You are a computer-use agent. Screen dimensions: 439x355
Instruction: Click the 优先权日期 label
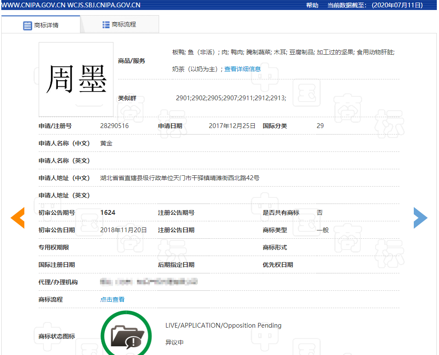click(x=278, y=265)
